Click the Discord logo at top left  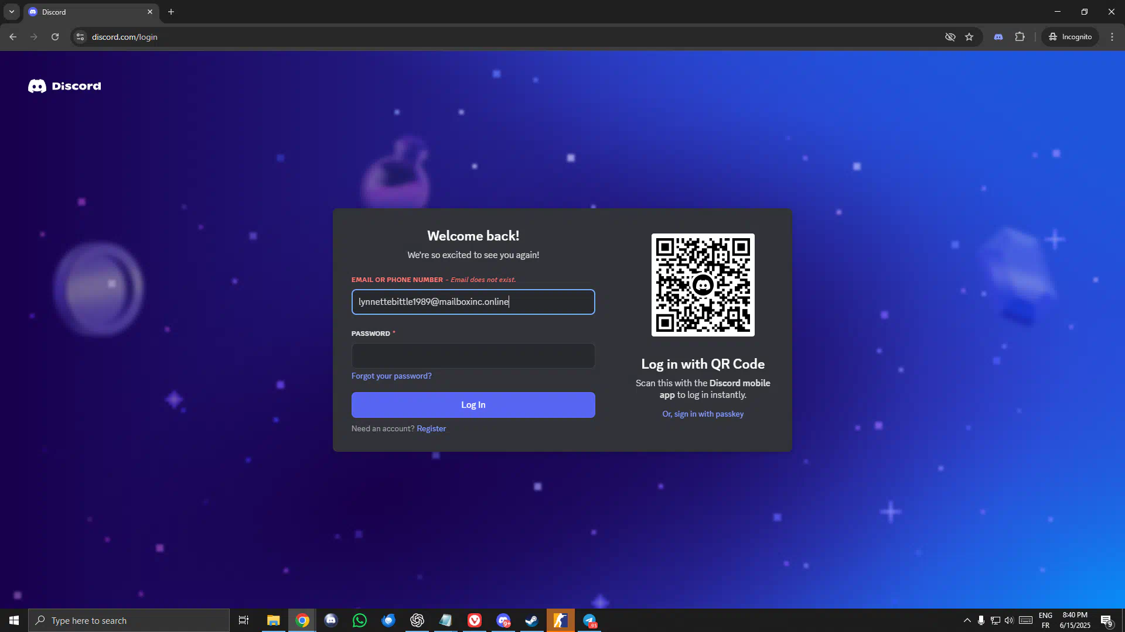[x=64, y=86]
